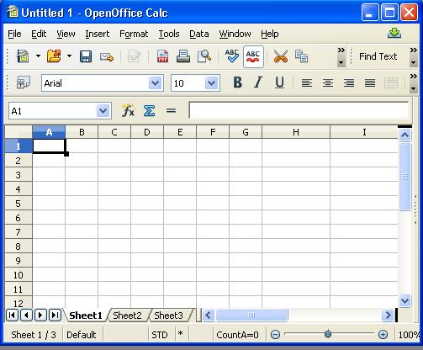423x350 pixels.
Task: Expand the recent documents arrow beside Open
Action: point(69,56)
